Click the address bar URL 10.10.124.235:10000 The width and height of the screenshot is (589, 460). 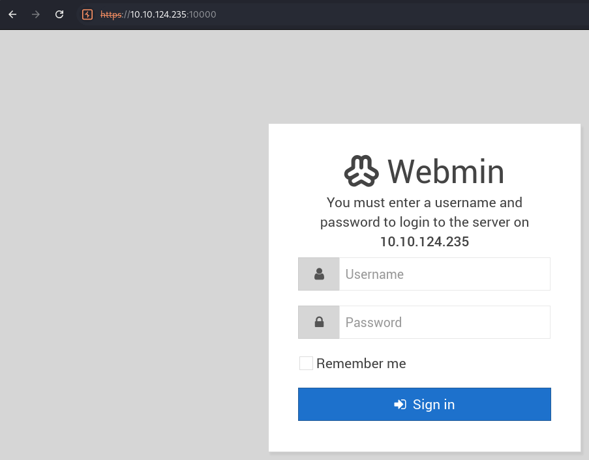coord(158,14)
